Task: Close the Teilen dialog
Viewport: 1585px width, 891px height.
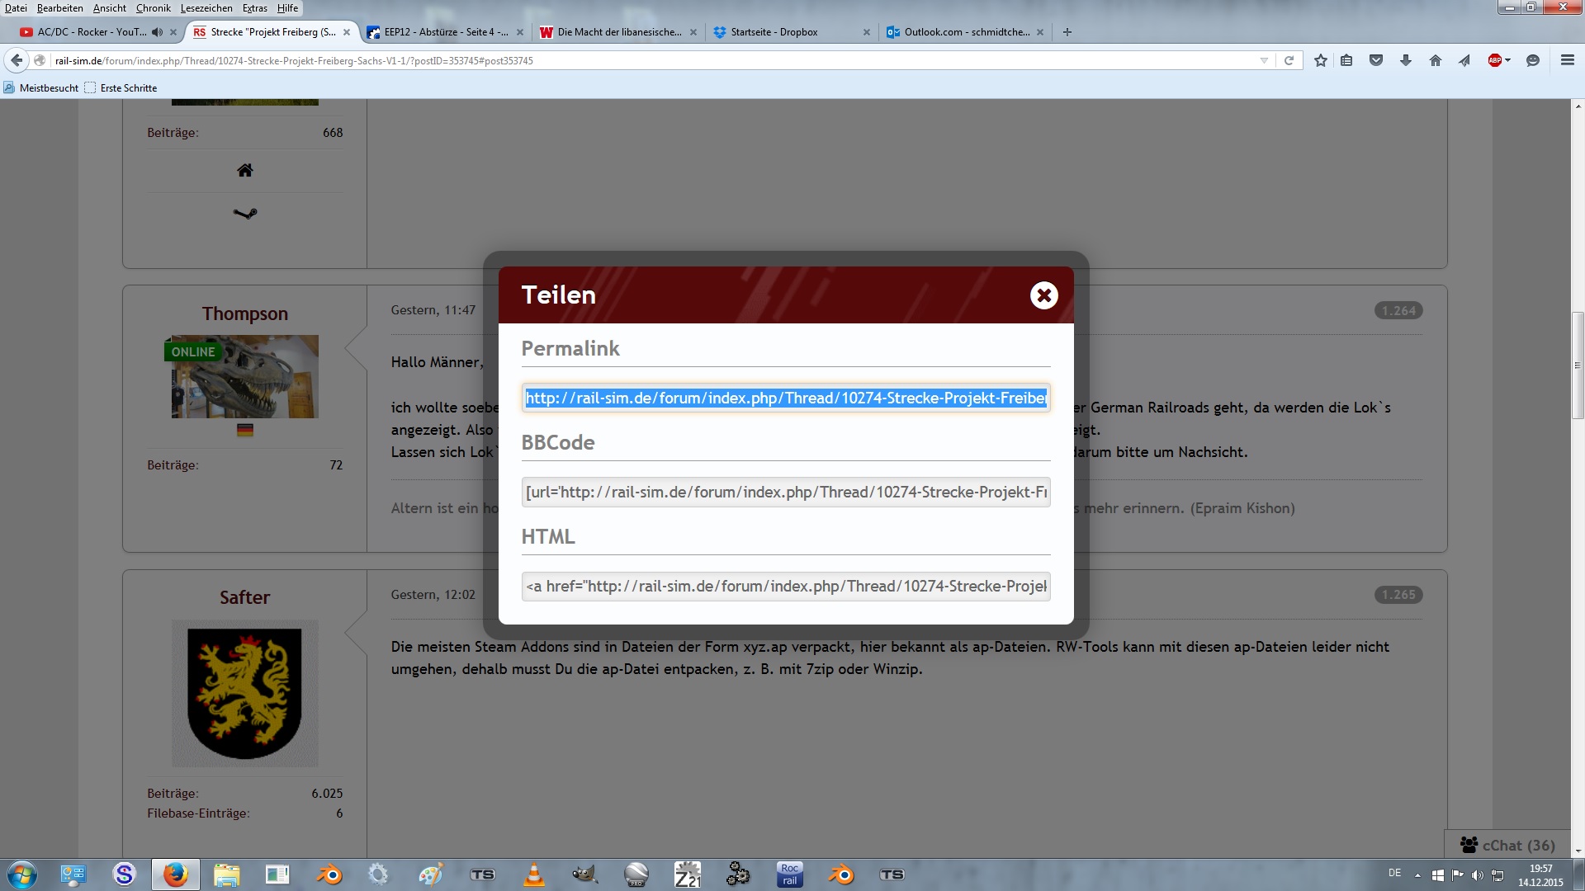Action: tap(1043, 295)
